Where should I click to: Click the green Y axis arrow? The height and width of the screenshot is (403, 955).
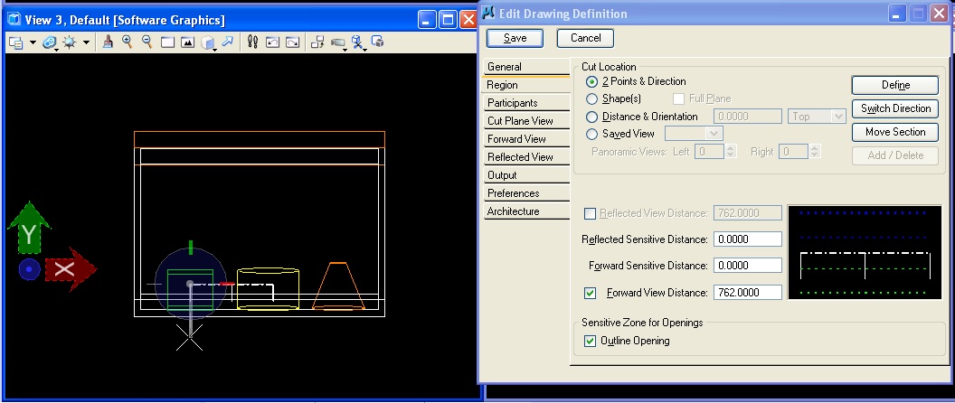coord(29,227)
